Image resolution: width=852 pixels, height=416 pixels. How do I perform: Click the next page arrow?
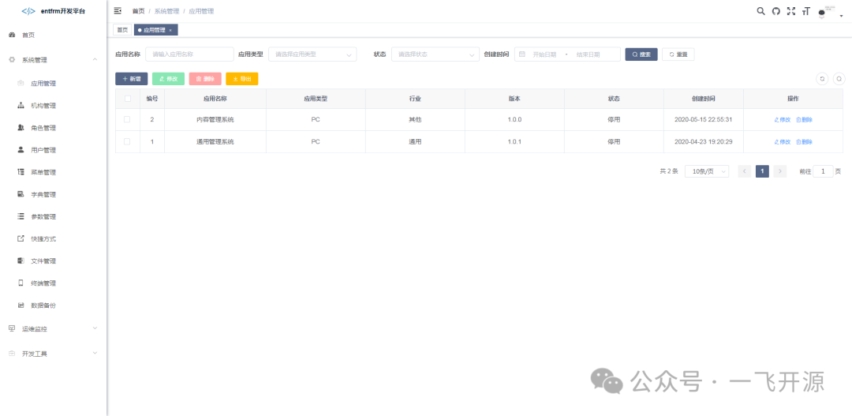[x=779, y=171]
